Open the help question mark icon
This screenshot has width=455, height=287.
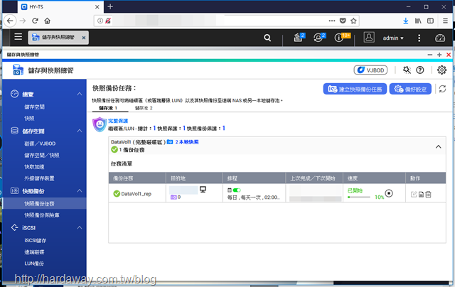point(420,70)
